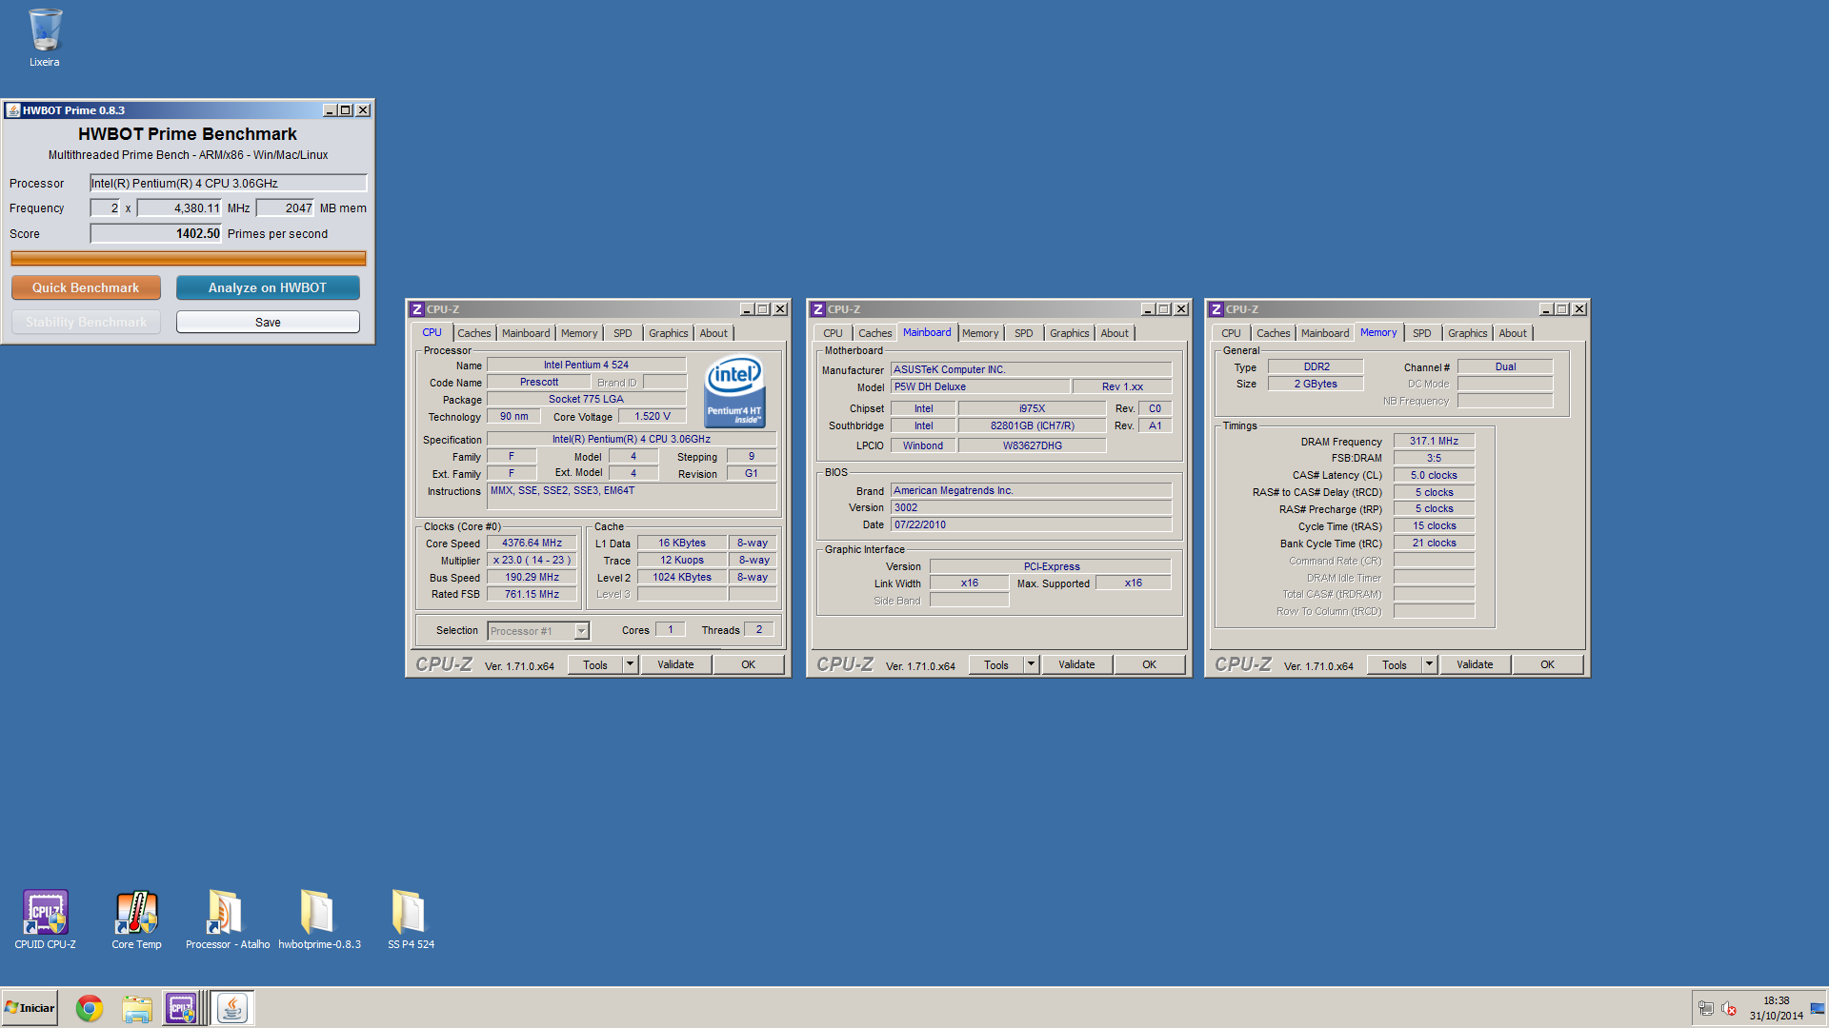Click Validate in the Mainboard window
The height and width of the screenshot is (1028, 1829).
pyautogui.click(x=1076, y=664)
